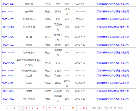The image size is (138, 111).
Task: Open registration record PD20151293
Action: click(x=8, y=45)
